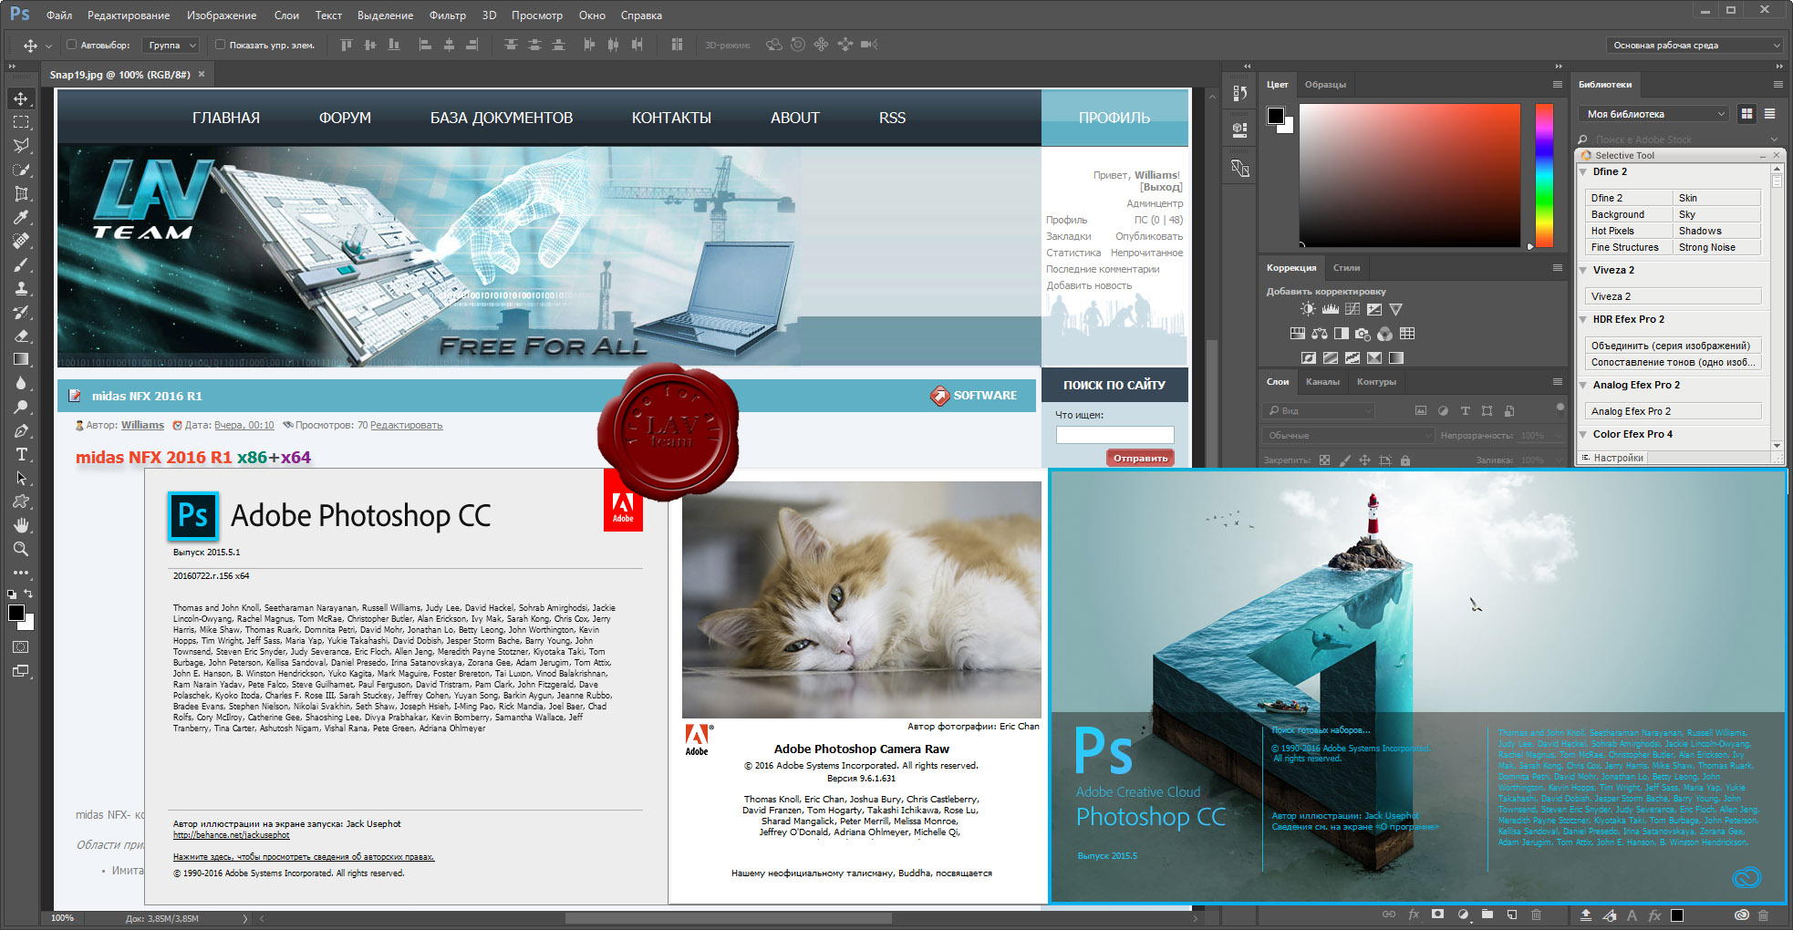Screen dimensions: 1793x930
Task: Toggle lock transparent pixels
Action: [1324, 460]
